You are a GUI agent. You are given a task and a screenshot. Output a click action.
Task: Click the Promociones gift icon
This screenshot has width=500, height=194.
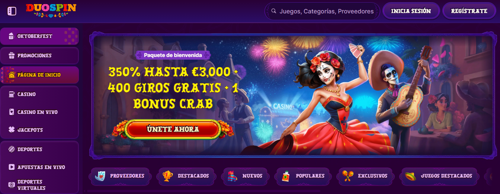[x=11, y=55]
